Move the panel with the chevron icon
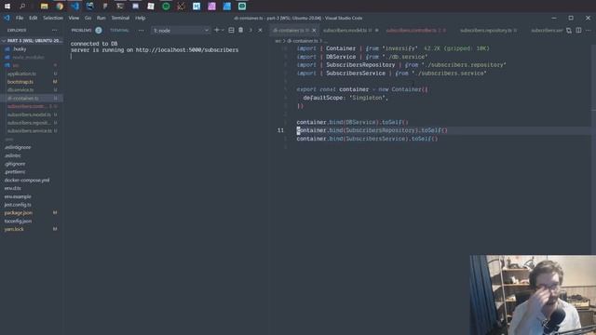 pos(251,30)
